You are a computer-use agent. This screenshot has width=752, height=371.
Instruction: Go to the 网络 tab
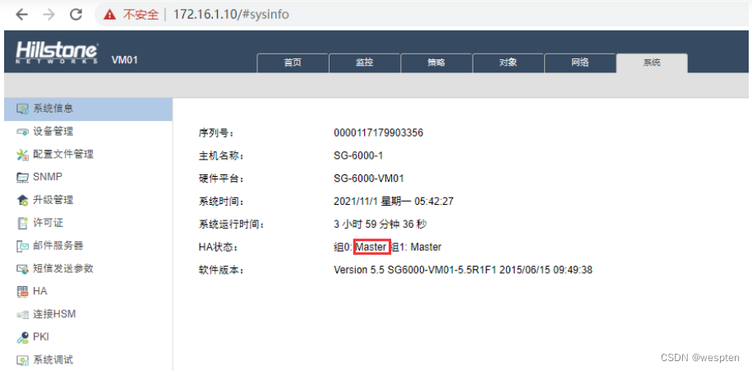(579, 63)
